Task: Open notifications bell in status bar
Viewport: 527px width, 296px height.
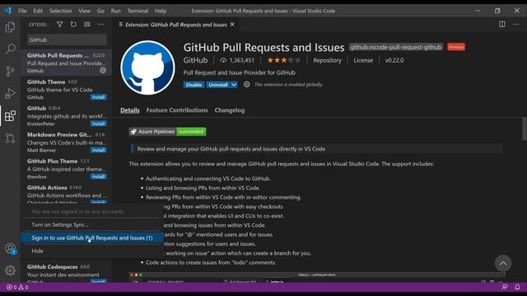Action: (517, 287)
